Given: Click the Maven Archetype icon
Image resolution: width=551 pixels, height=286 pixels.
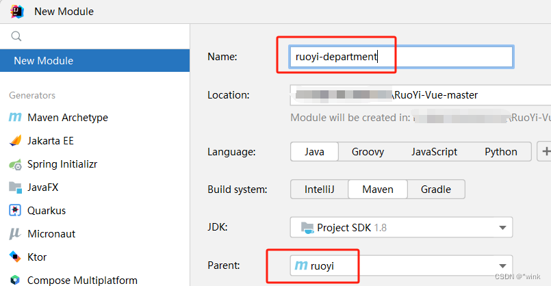Looking at the screenshot, I should coord(15,117).
